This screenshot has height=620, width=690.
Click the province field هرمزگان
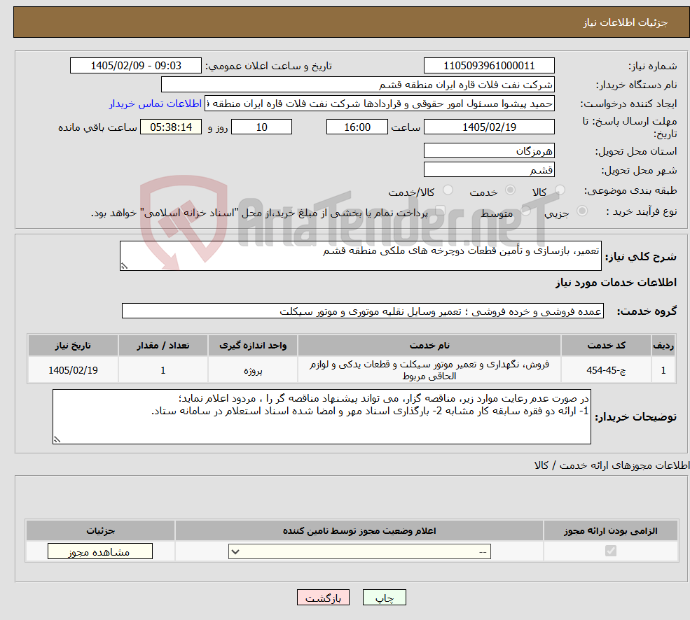coord(489,151)
